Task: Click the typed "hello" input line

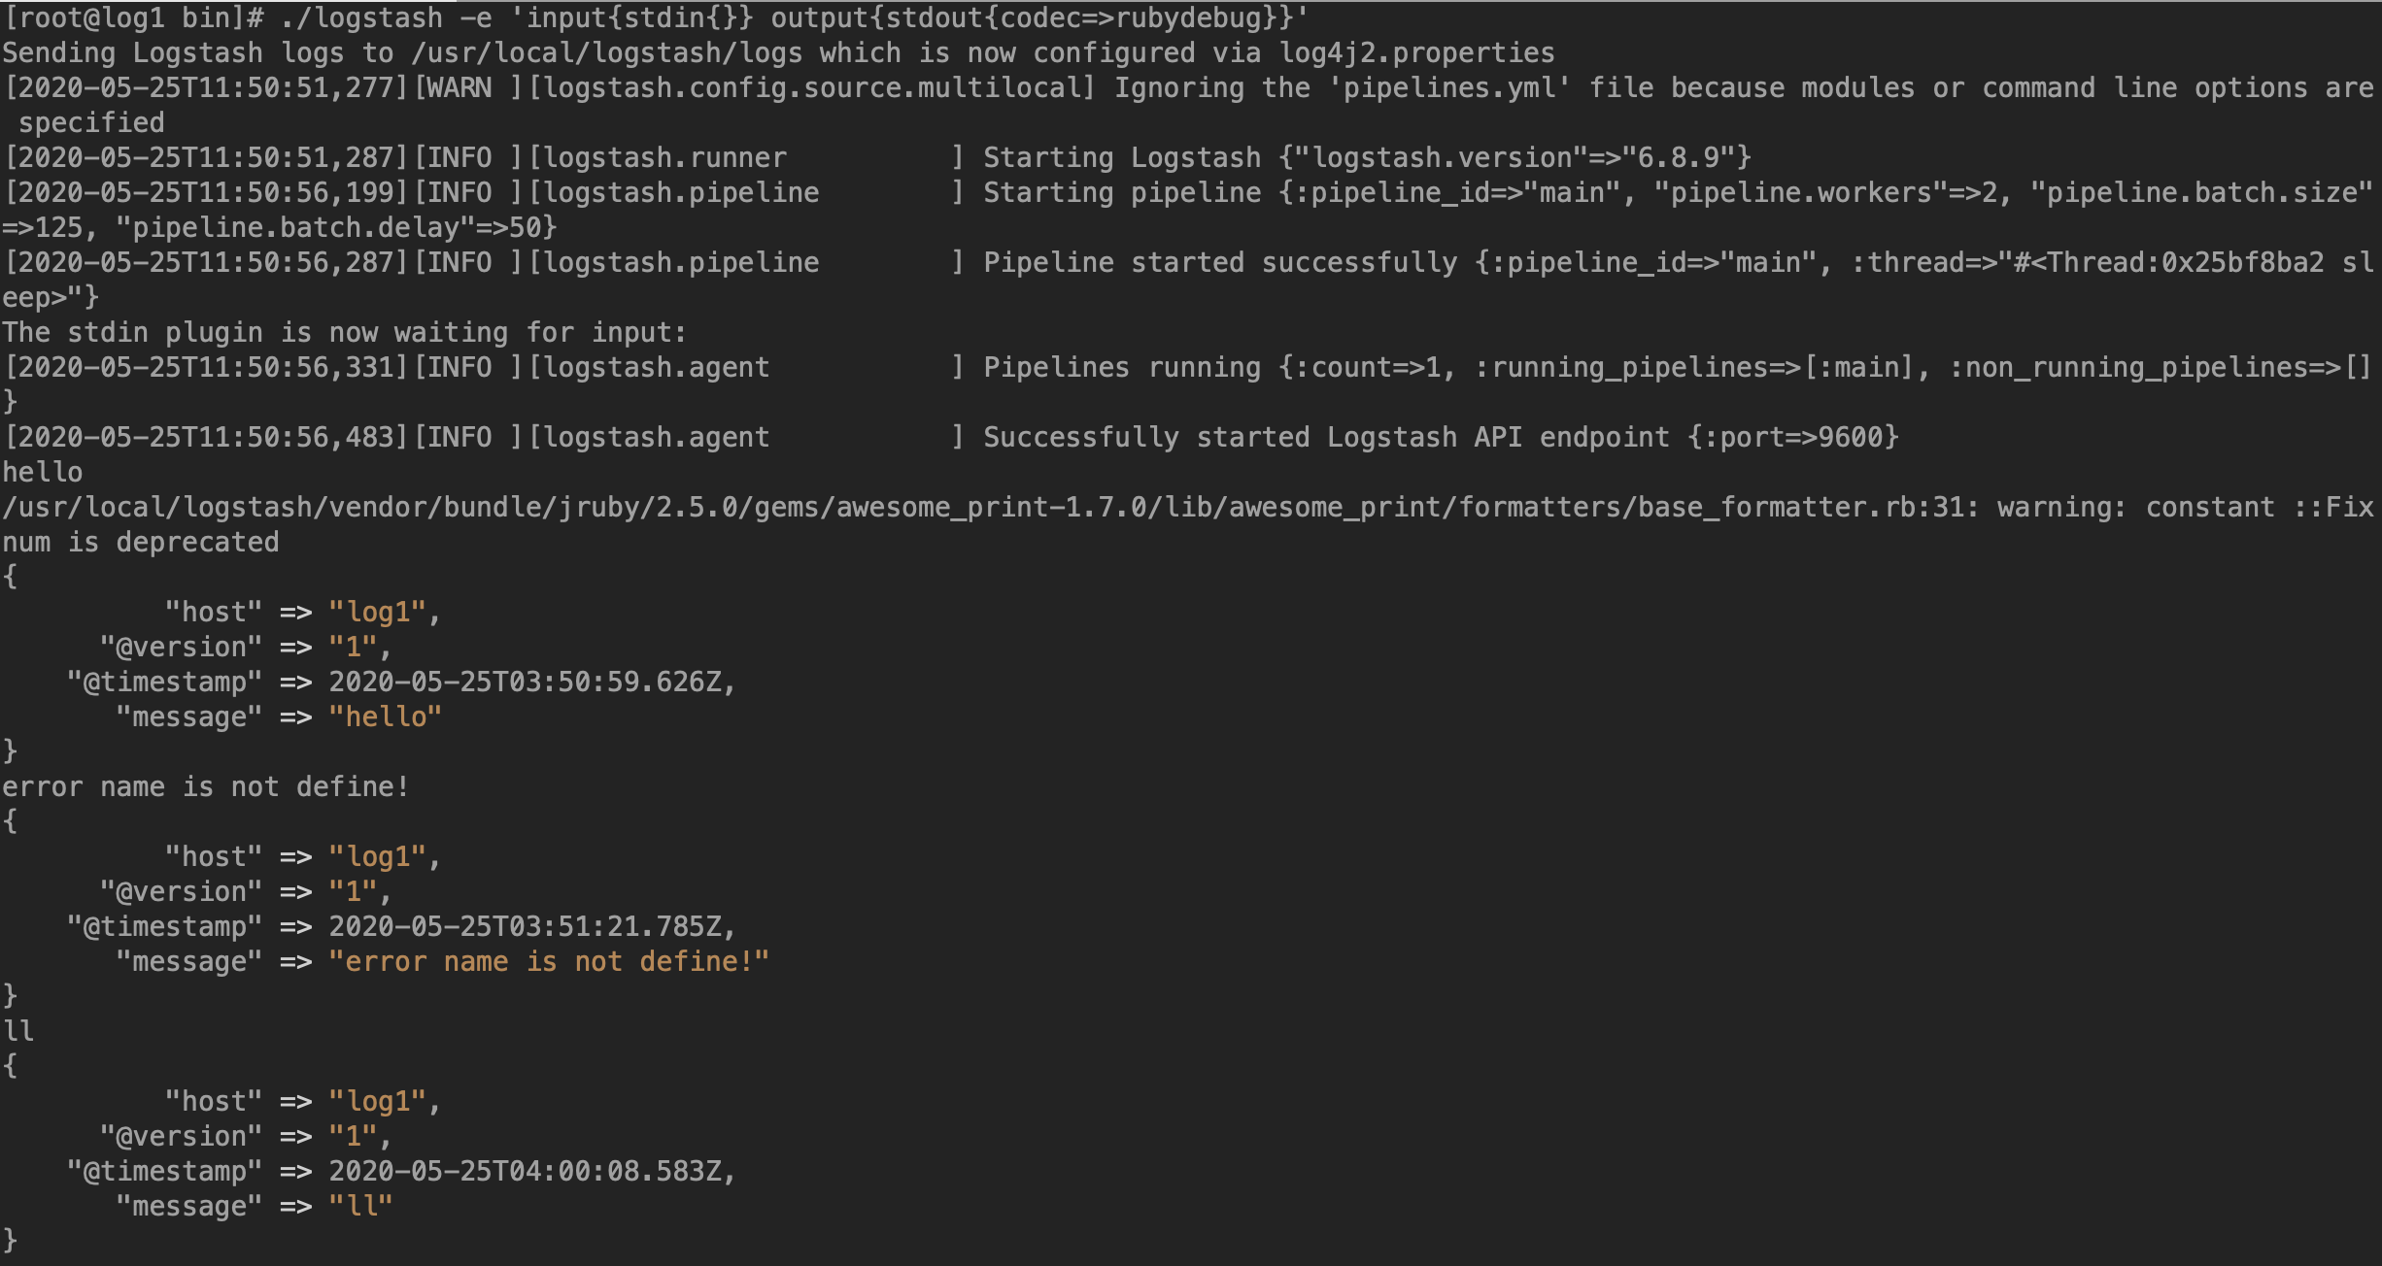Action: tap(42, 472)
